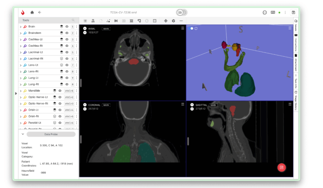Toggle visibility of Cochlea-Lt
The height and width of the screenshot is (188, 323).
coord(67,40)
